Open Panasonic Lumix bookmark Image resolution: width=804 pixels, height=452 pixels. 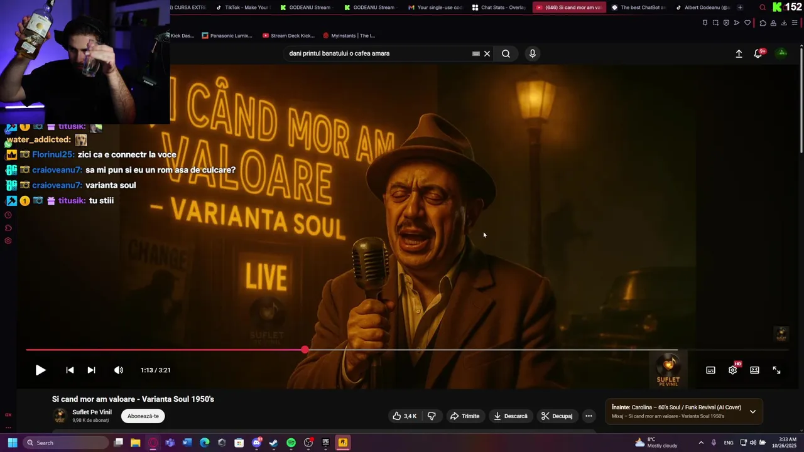tap(227, 36)
